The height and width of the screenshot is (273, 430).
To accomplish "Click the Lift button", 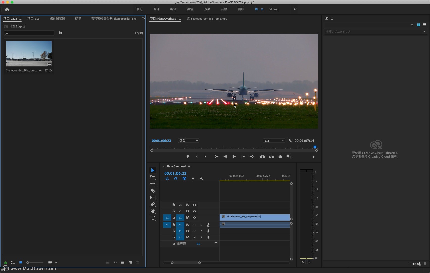I will click(x=262, y=157).
